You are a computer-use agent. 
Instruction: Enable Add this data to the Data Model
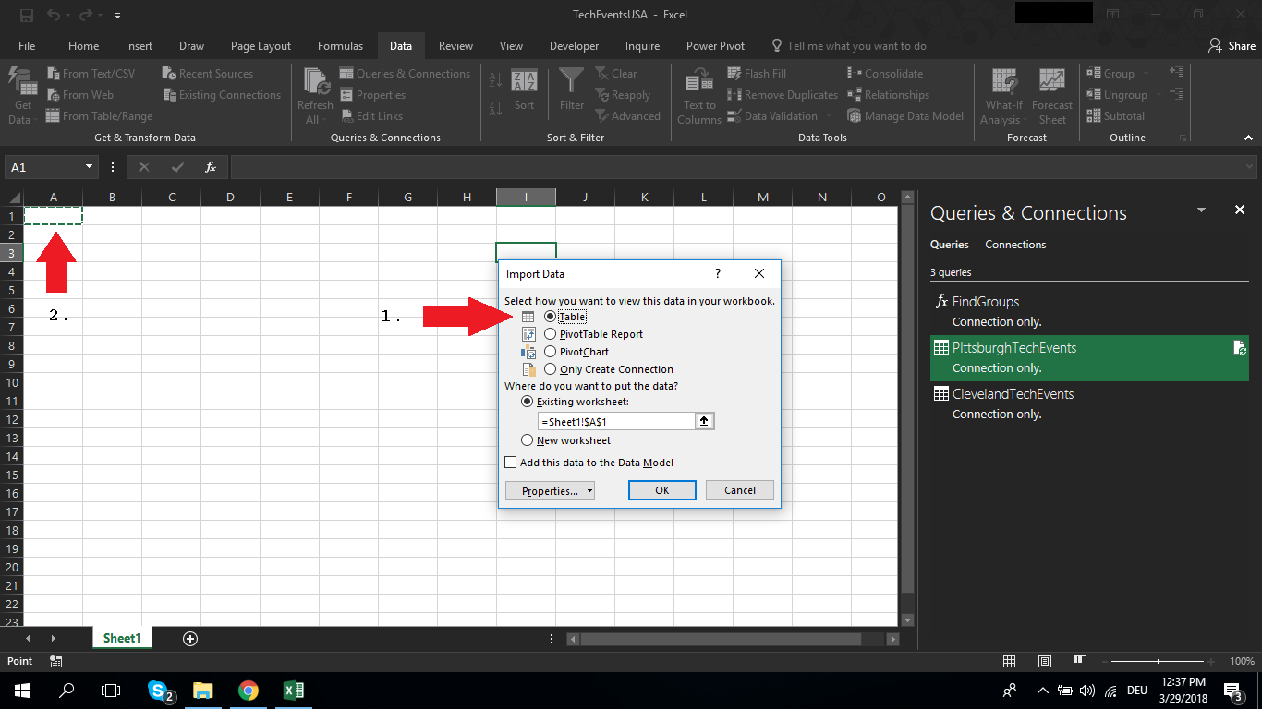pyautogui.click(x=511, y=463)
